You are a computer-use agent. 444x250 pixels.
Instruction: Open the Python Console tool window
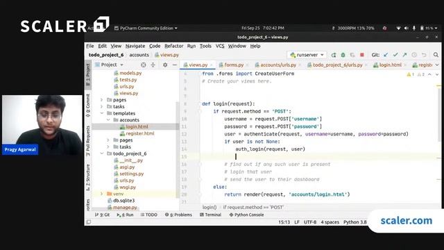pyautogui.click(x=247, y=215)
